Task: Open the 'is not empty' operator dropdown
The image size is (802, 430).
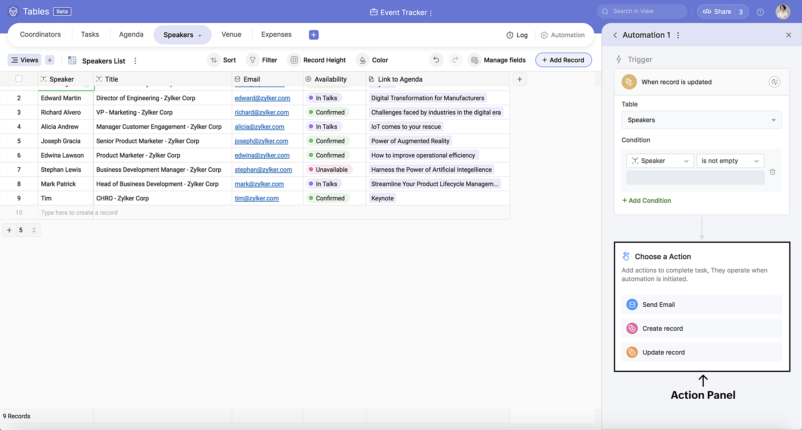Action: [x=730, y=161]
